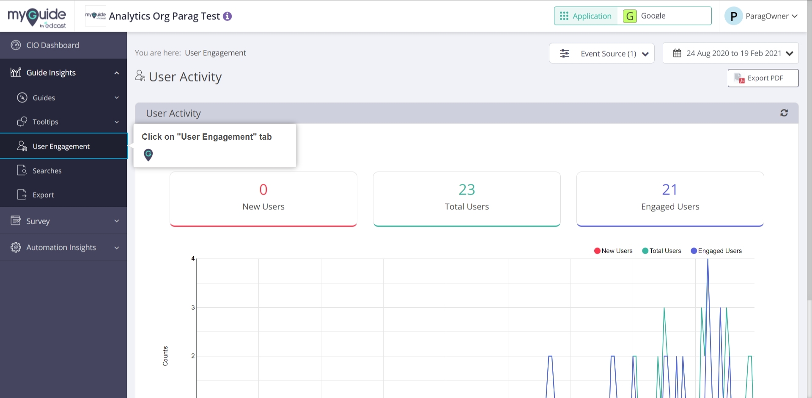Click the CIO Dashboard gauge icon
812x398 pixels.
point(16,45)
